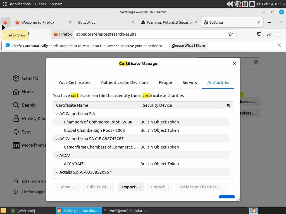286x214 pixels.
Task: Select the ACCVRAIZ1 certificate
Action: coord(141,164)
